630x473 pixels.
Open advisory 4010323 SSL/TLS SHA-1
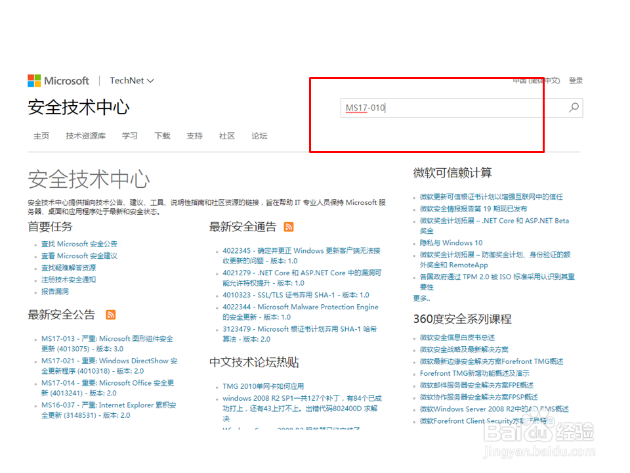coord(296,295)
